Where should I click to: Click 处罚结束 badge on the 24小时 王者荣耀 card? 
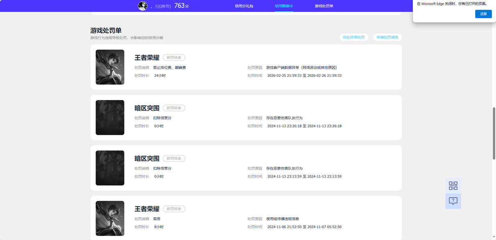[174, 58]
